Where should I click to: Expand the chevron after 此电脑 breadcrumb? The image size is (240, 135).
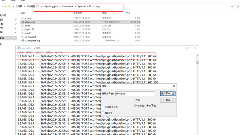point(24,7)
